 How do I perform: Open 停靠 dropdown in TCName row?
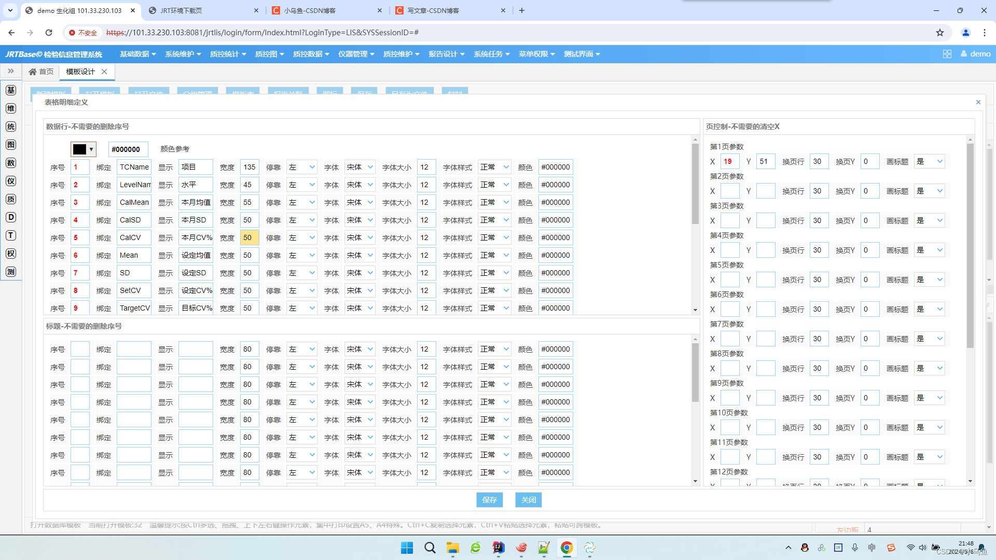click(301, 167)
